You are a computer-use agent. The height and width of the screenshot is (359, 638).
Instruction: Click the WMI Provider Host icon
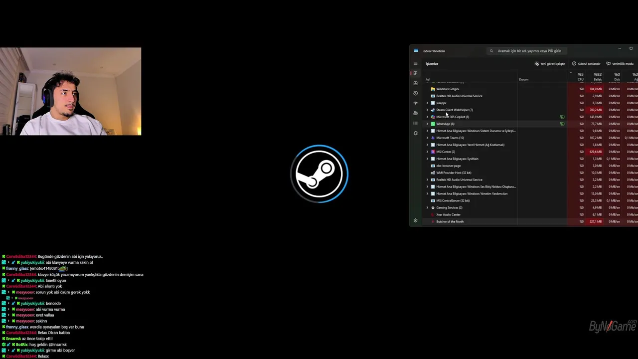click(x=433, y=173)
